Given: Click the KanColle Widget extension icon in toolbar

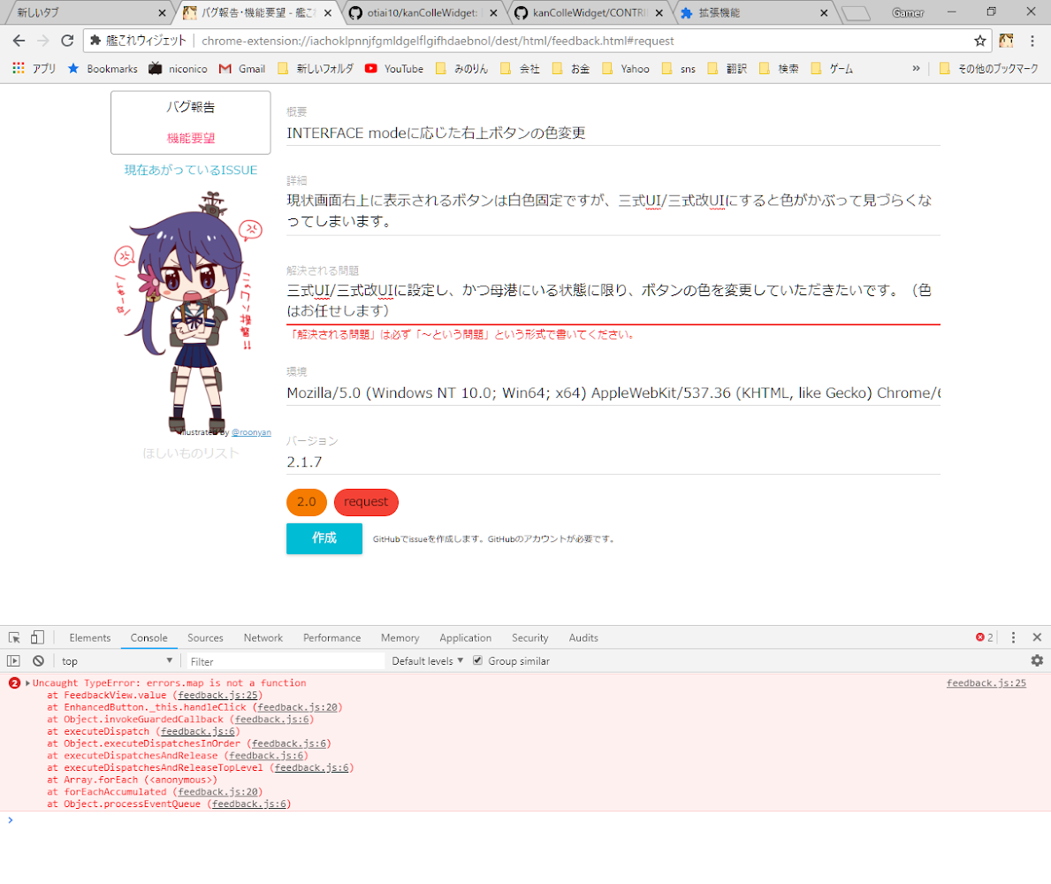Looking at the screenshot, I should coord(1006,41).
